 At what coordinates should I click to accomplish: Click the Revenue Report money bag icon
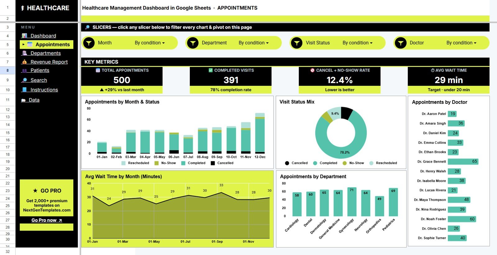point(25,62)
